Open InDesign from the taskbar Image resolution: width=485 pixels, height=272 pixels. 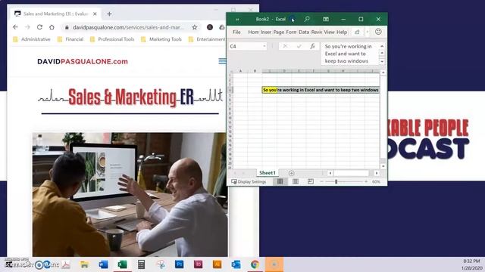click(x=198, y=264)
